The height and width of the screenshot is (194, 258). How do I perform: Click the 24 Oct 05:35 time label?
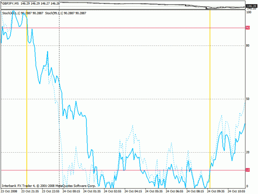[x=154, y=191]
